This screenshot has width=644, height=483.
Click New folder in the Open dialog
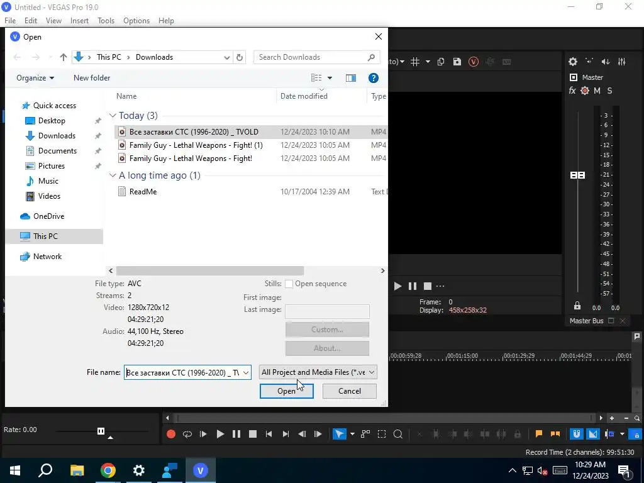pos(92,78)
